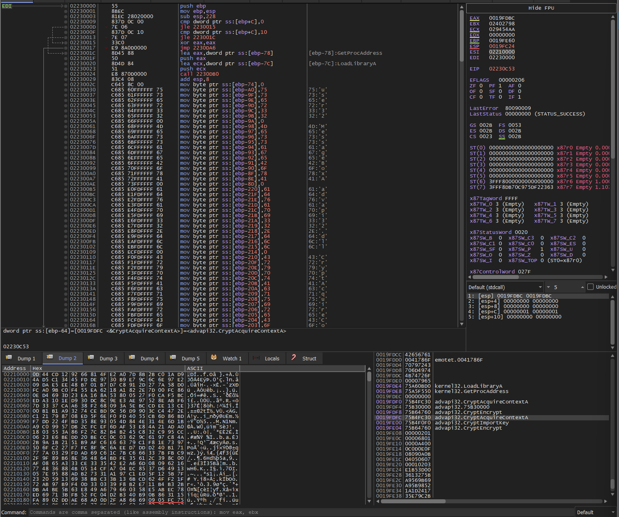Toggle breakpoint bullet at address 0223001C
This screenshot has width=619, height=517.
pos(66,53)
